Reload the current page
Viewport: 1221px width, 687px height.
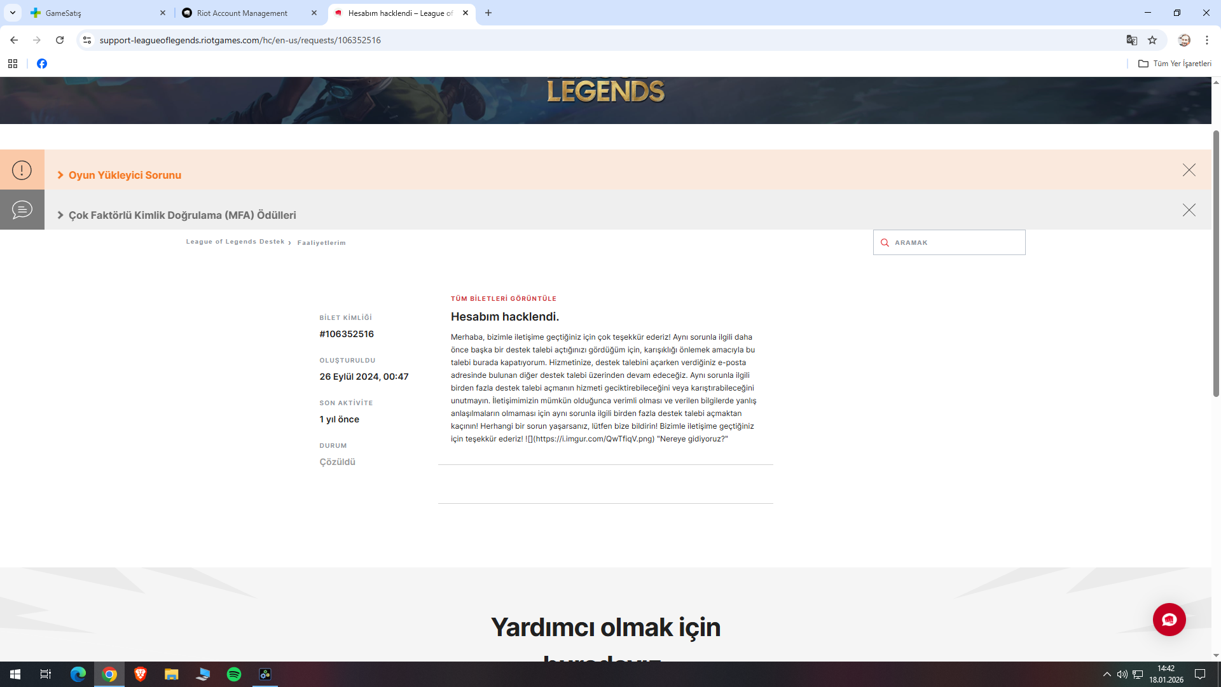tap(60, 40)
